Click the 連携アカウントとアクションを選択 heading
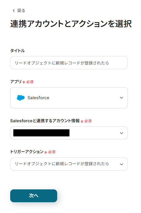The width and height of the screenshot is (141, 213). point(71,24)
